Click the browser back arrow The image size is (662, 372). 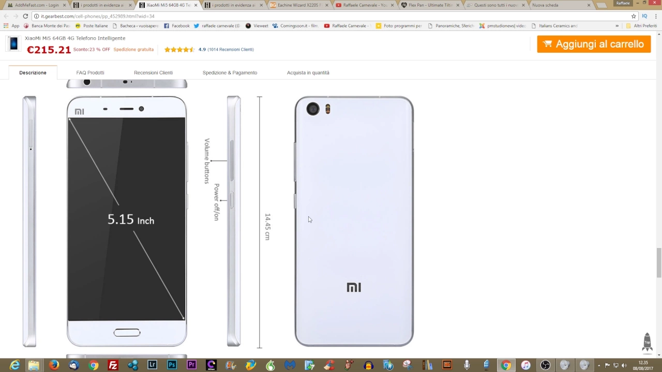(x=6, y=16)
